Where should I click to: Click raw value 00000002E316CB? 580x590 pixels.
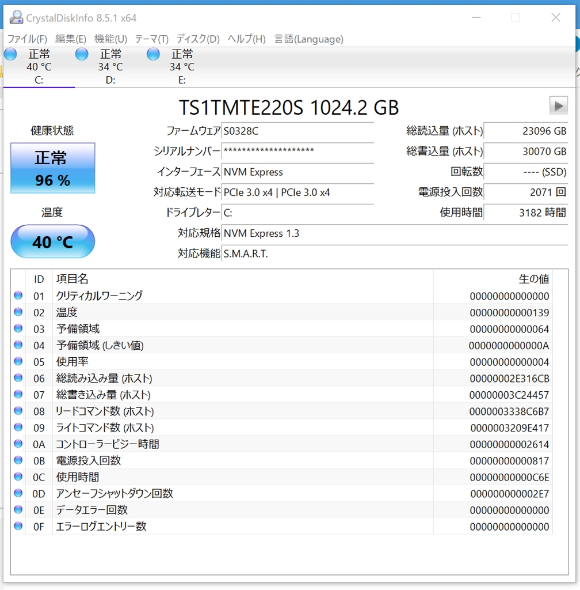pos(509,379)
